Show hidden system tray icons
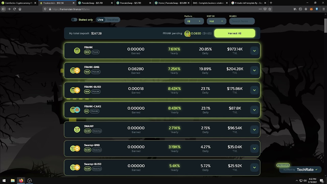 [297, 181]
